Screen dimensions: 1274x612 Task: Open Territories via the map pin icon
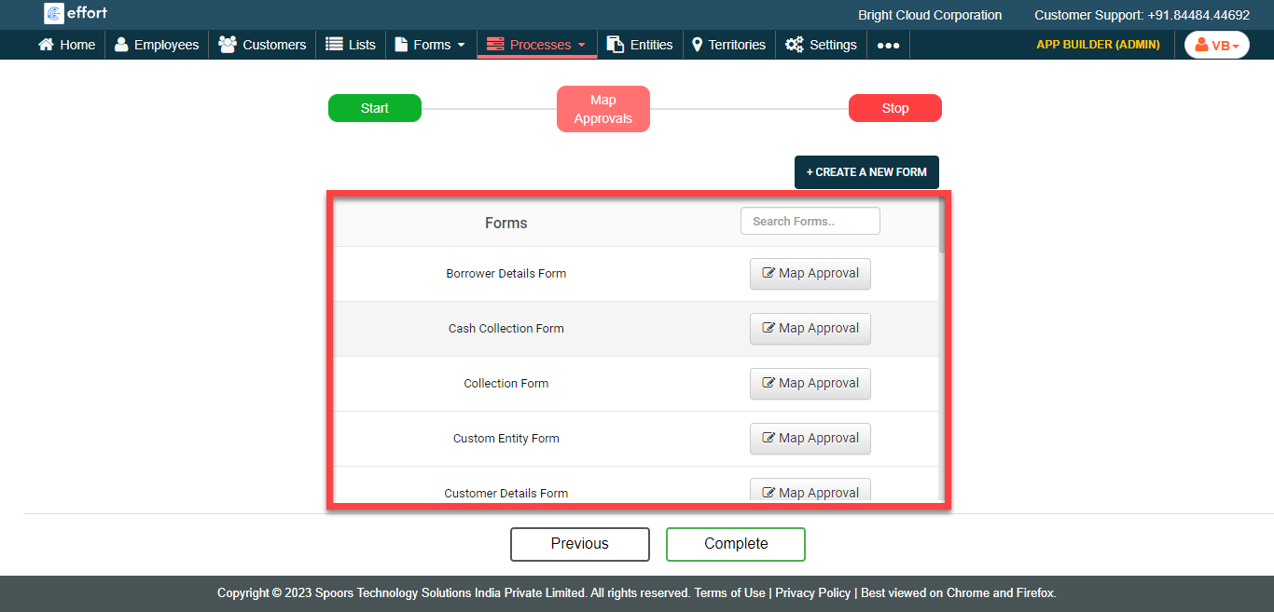(x=697, y=44)
